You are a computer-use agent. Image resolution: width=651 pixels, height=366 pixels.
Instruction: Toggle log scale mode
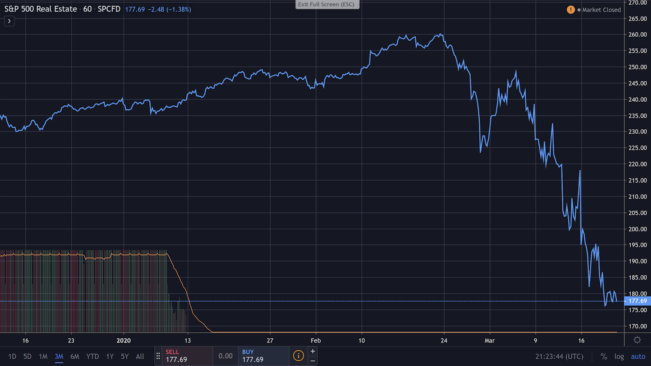(619, 357)
